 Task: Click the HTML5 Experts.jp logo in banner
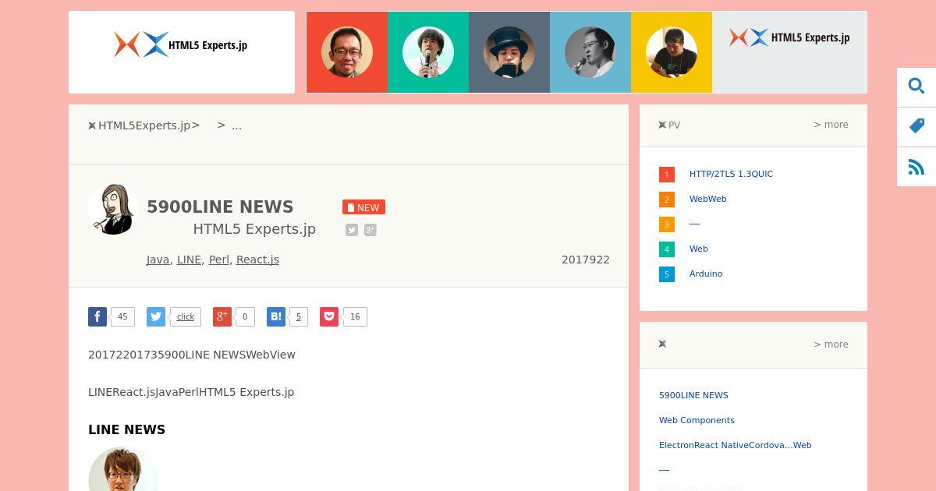coord(789,37)
